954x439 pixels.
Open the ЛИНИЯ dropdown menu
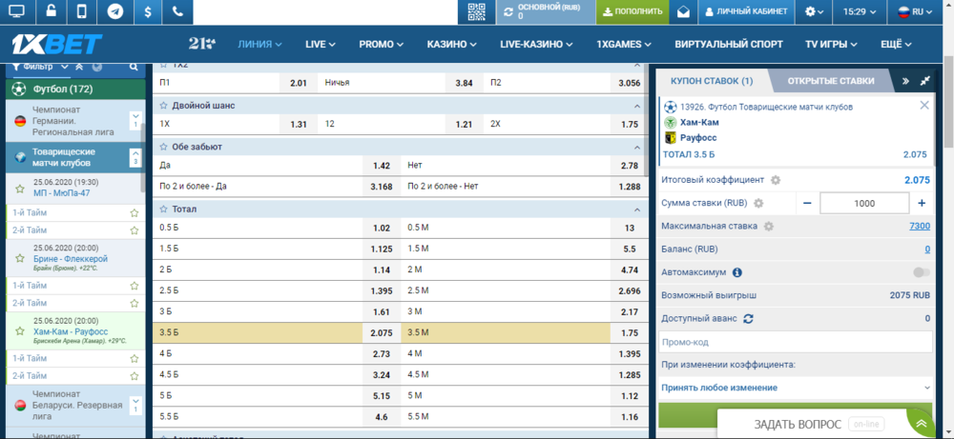(259, 45)
